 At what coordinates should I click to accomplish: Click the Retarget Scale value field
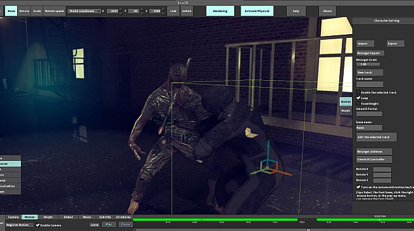(368, 64)
